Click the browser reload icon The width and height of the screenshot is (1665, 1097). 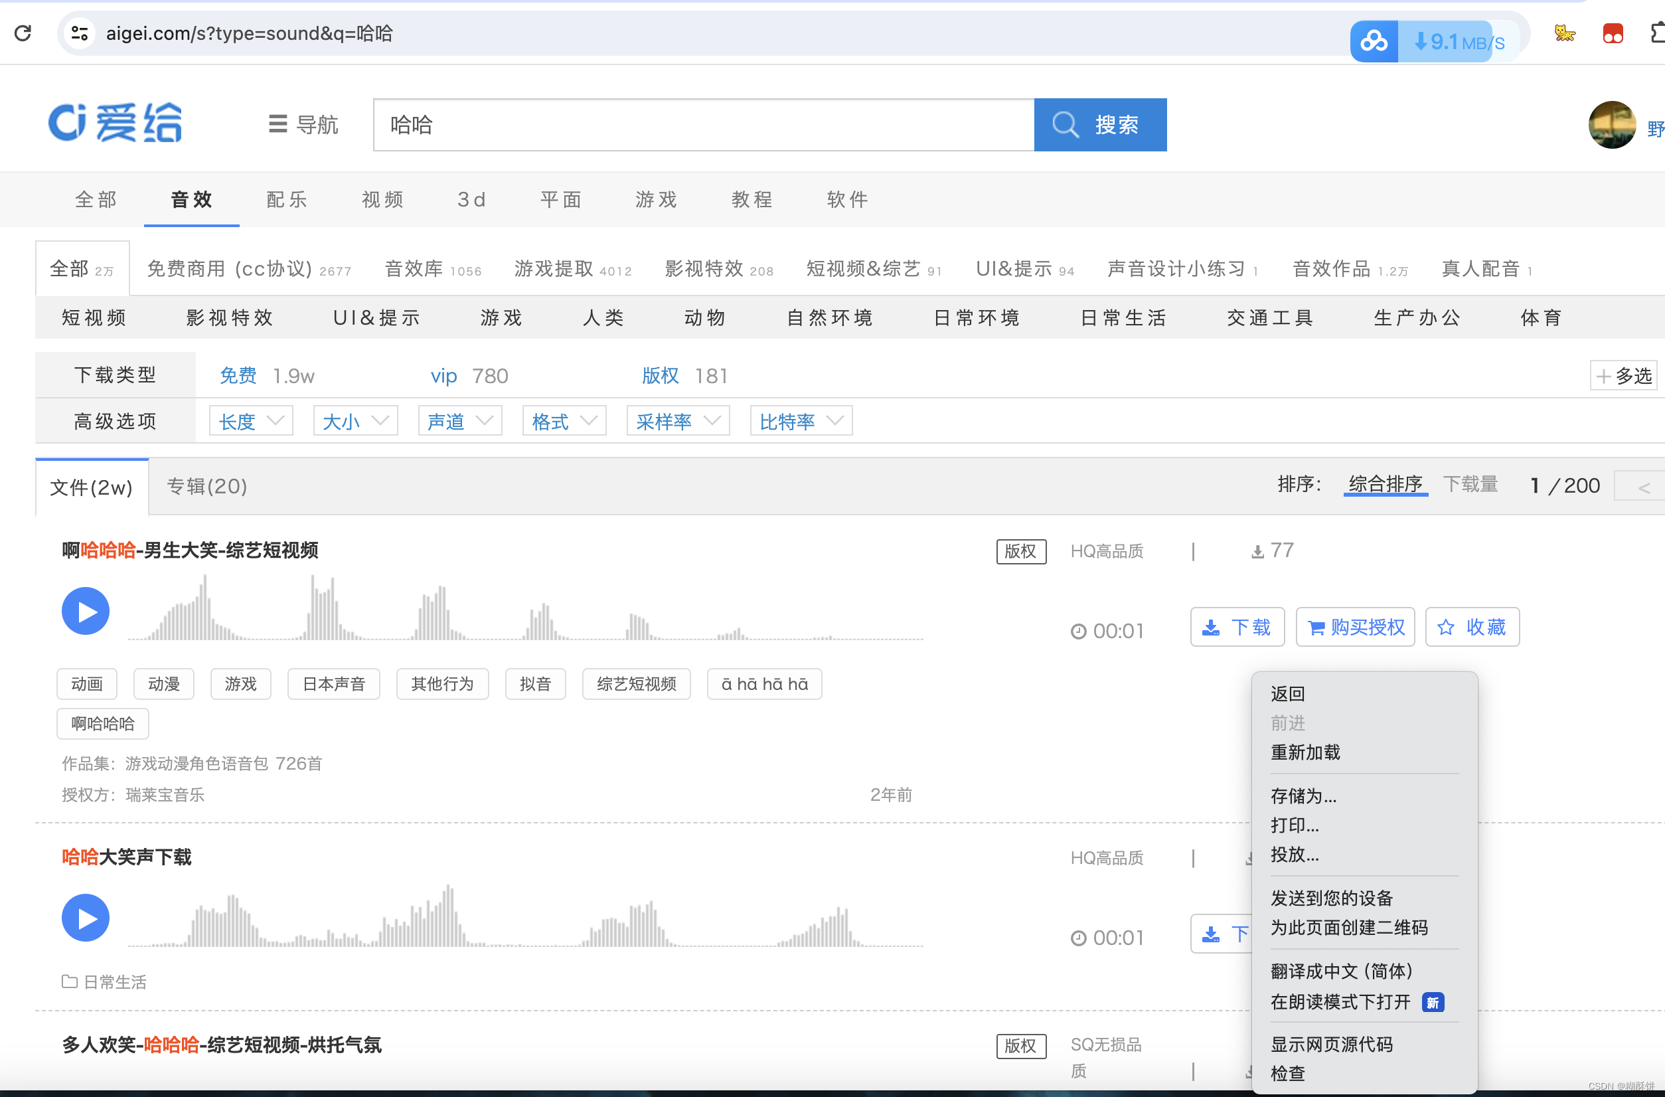[x=23, y=33]
